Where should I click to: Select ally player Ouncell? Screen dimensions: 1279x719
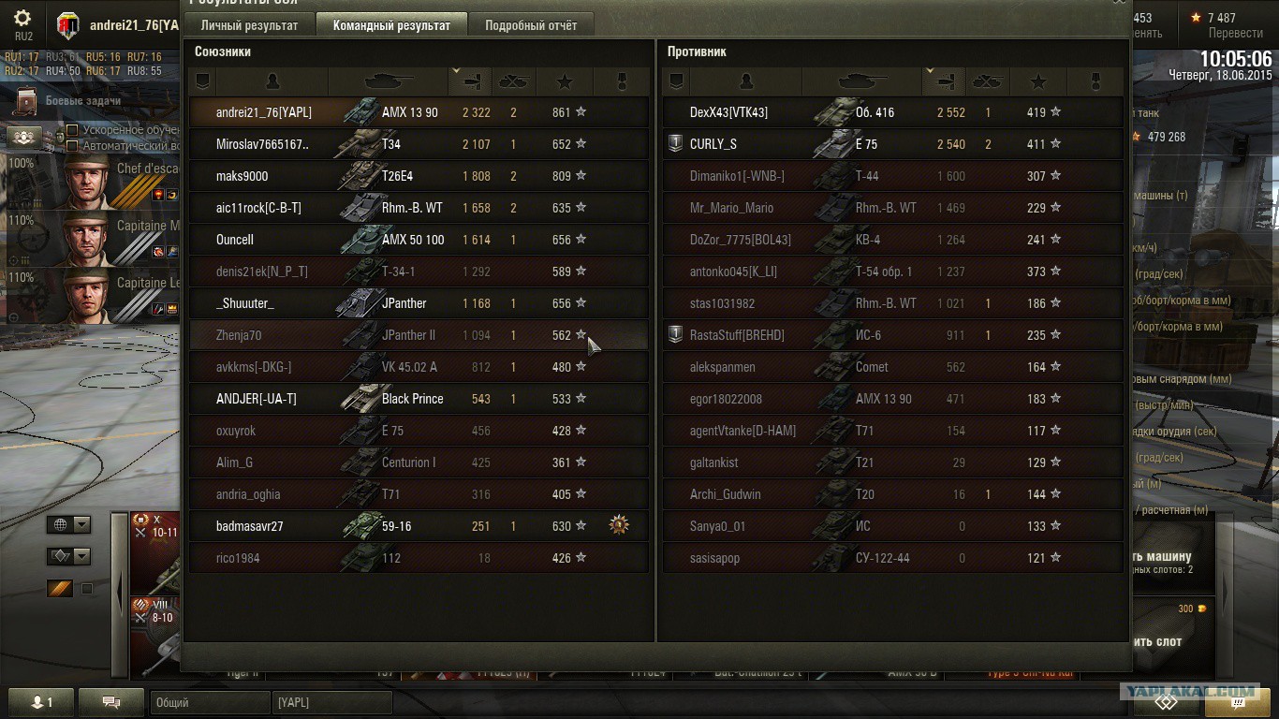[x=419, y=240]
